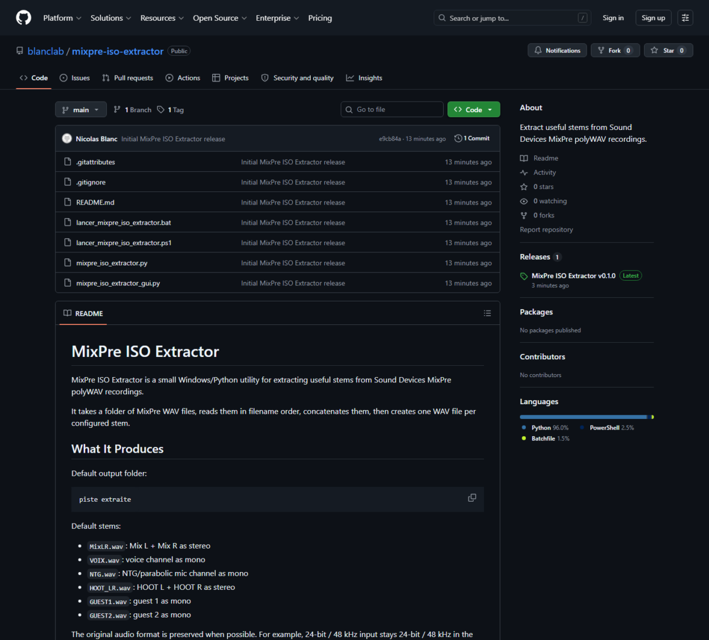Image resolution: width=709 pixels, height=640 pixels.
Task: Focus the Search or jump to field
Action: (x=512, y=18)
